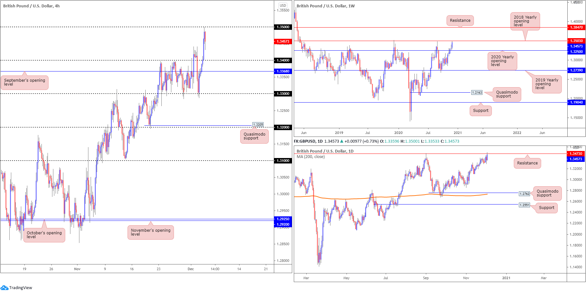Click the British Pound / U.S. Dollar, 4h title
Image resolution: width=586 pixels, height=292 pixels.
[x=32, y=6]
